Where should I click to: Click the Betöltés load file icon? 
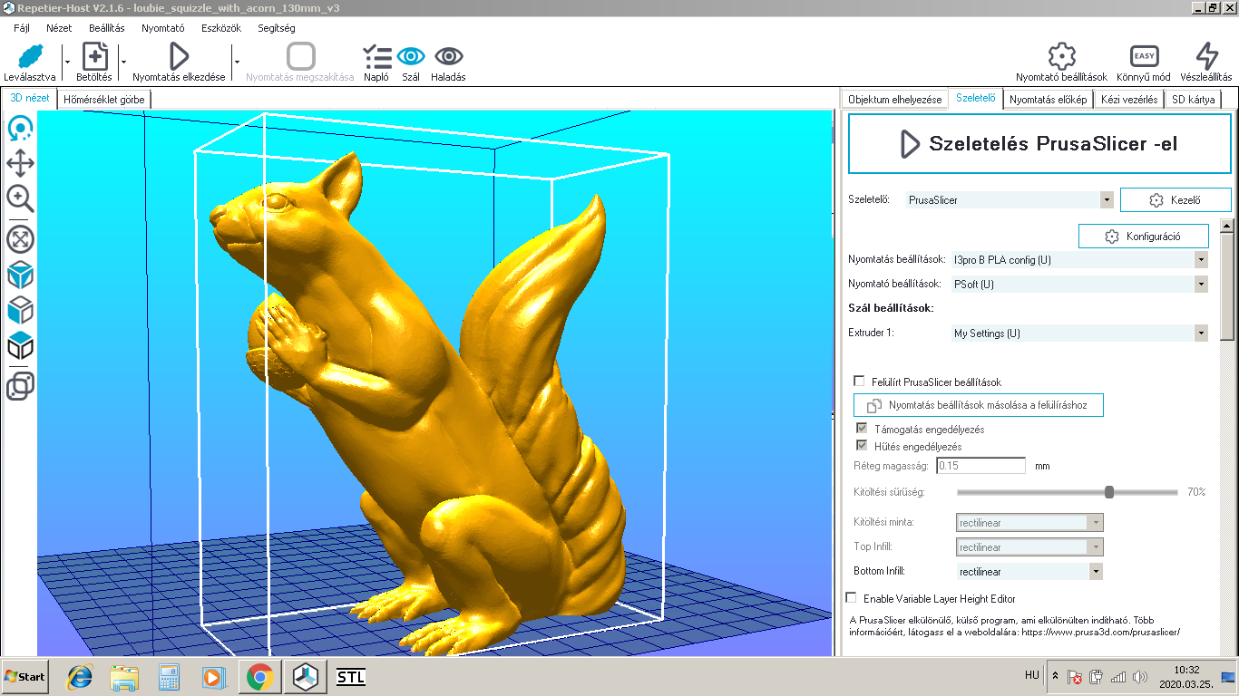click(x=94, y=56)
